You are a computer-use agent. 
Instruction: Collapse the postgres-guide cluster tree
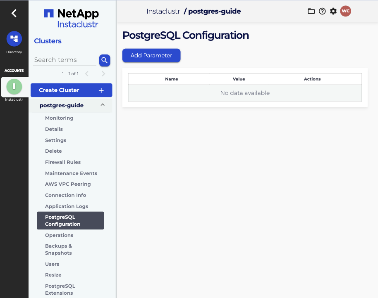[x=103, y=105]
